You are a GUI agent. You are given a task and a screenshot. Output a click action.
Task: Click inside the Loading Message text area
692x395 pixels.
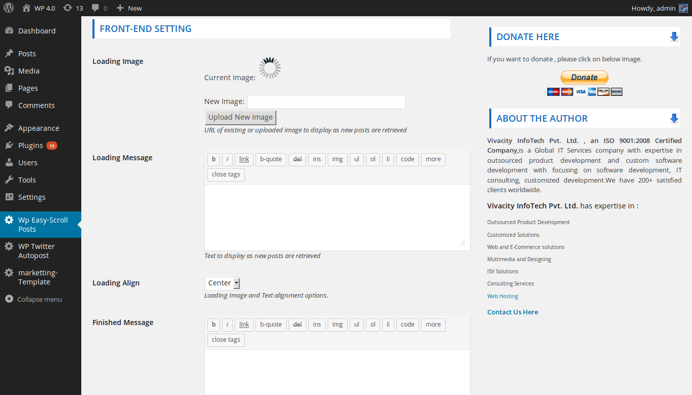click(337, 217)
